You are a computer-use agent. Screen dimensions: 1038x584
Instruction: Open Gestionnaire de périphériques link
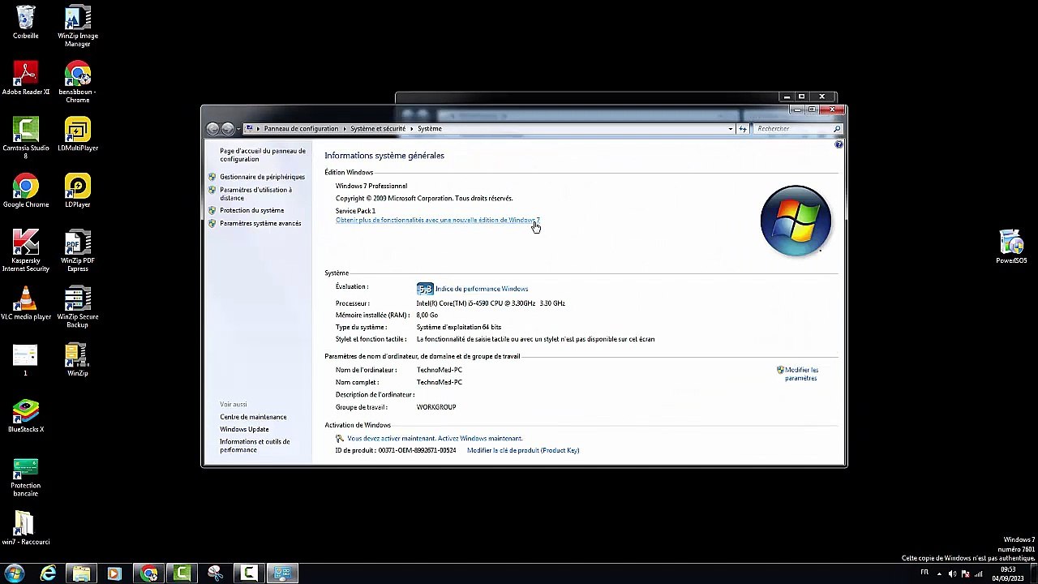(x=262, y=177)
